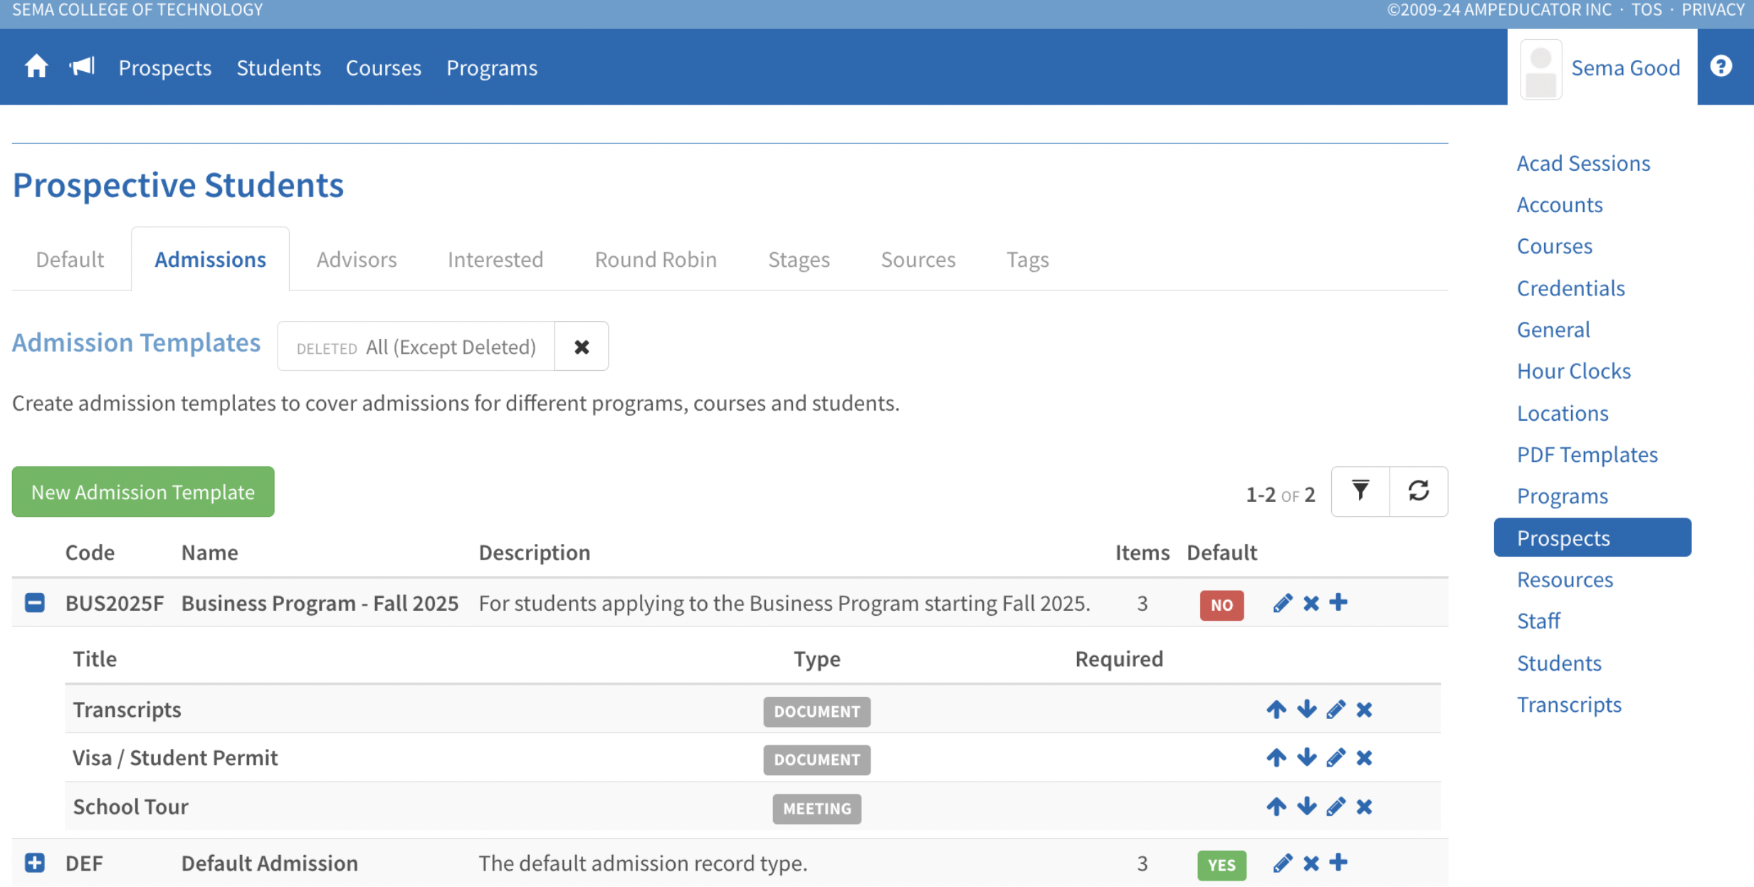Open the Stages tab
Image resolution: width=1754 pixels, height=887 pixels.
click(x=798, y=259)
